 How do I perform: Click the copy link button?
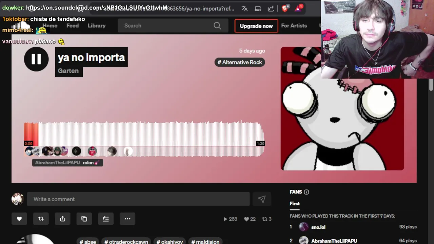84,219
